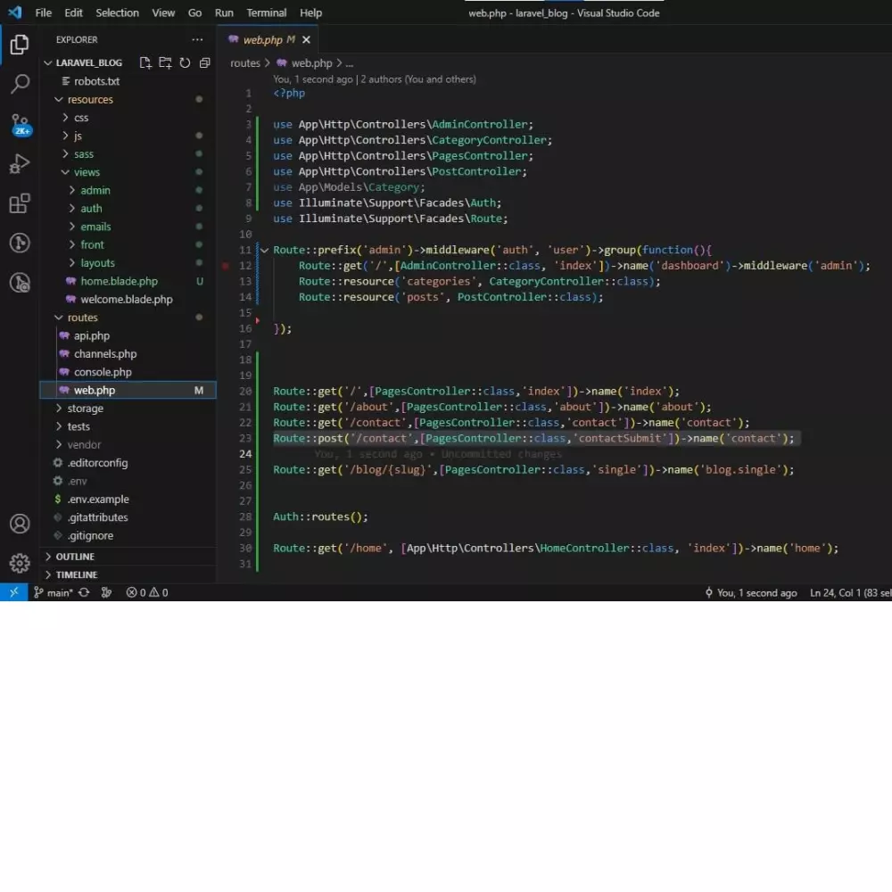Viewport: 892px width, 892px height.
Task: Open the View menu
Action: pyautogui.click(x=163, y=12)
